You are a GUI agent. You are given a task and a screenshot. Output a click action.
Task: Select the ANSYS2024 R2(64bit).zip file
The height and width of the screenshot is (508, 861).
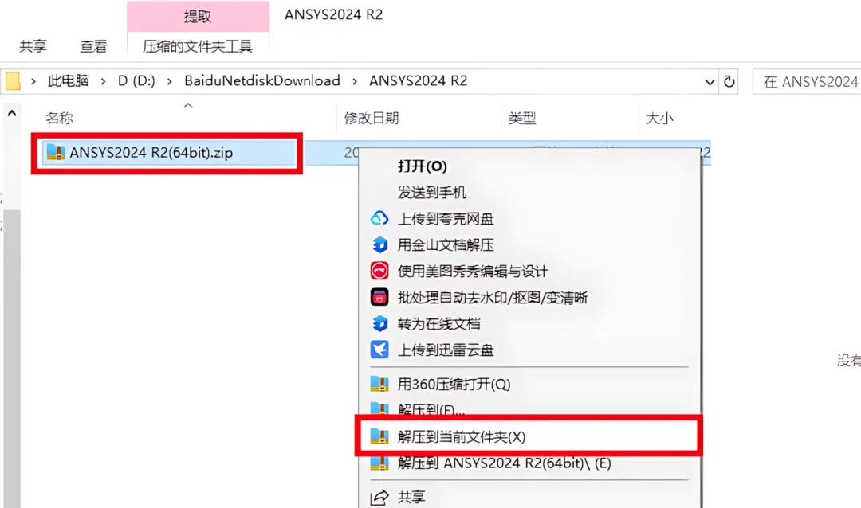(x=151, y=153)
